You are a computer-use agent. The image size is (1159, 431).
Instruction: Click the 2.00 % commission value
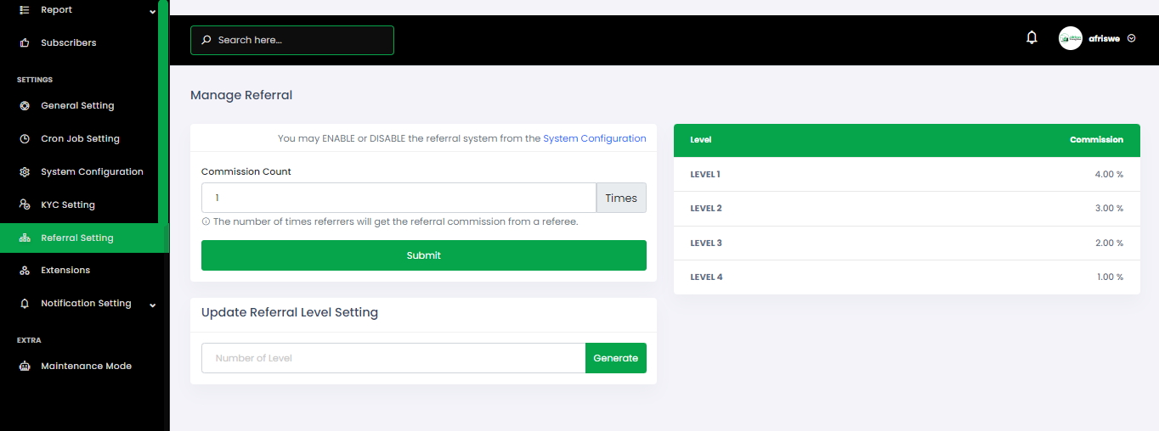click(x=1109, y=243)
